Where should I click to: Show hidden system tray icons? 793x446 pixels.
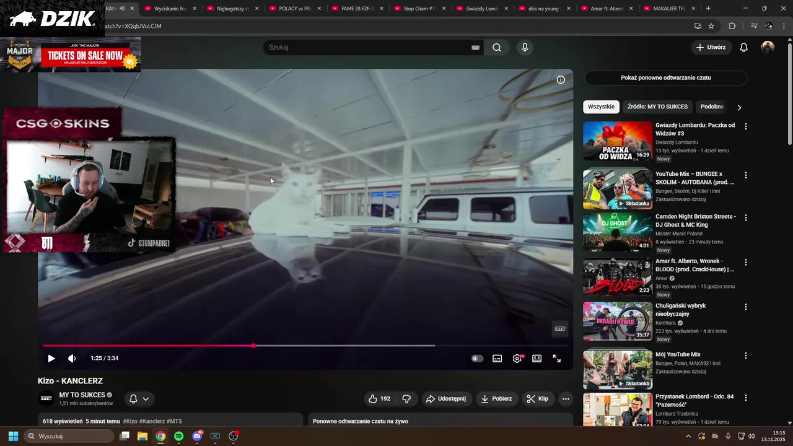(x=688, y=436)
